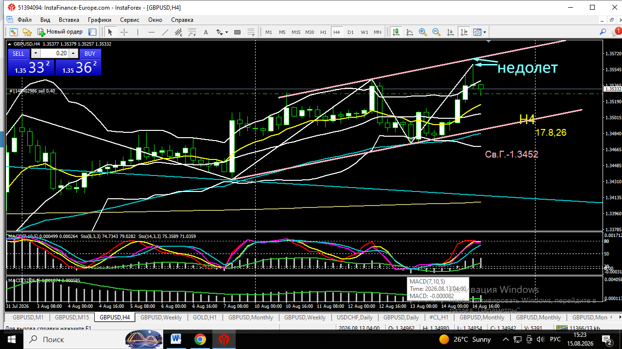This screenshot has width=622, height=349.
Task: Open the Вставка menu
Action: click(x=69, y=20)
